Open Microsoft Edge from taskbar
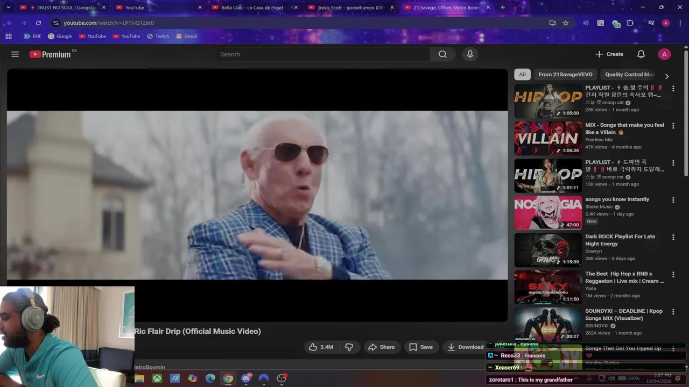This screenshot has height=387, width=689. 210,378
